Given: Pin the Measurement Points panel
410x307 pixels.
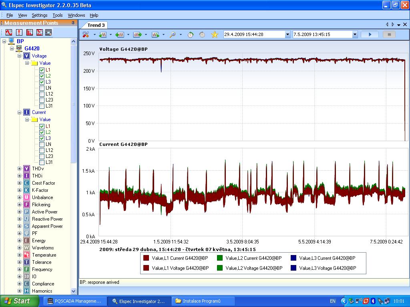Looking at the screenshot, I should click(73, 23).
